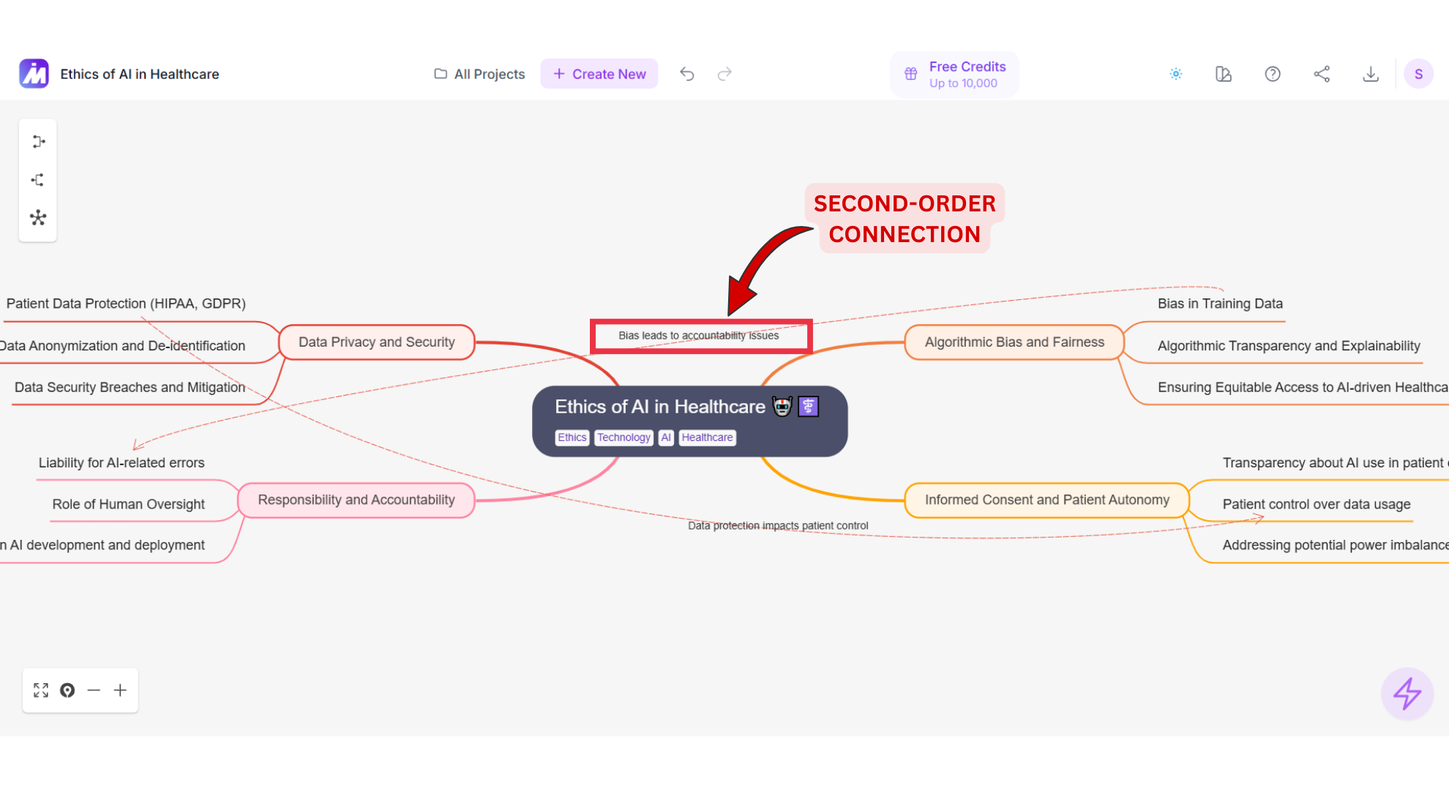This screenshot has height=790, width=1449.
Task: Click the Create New button
Action: tap(599, 74)
